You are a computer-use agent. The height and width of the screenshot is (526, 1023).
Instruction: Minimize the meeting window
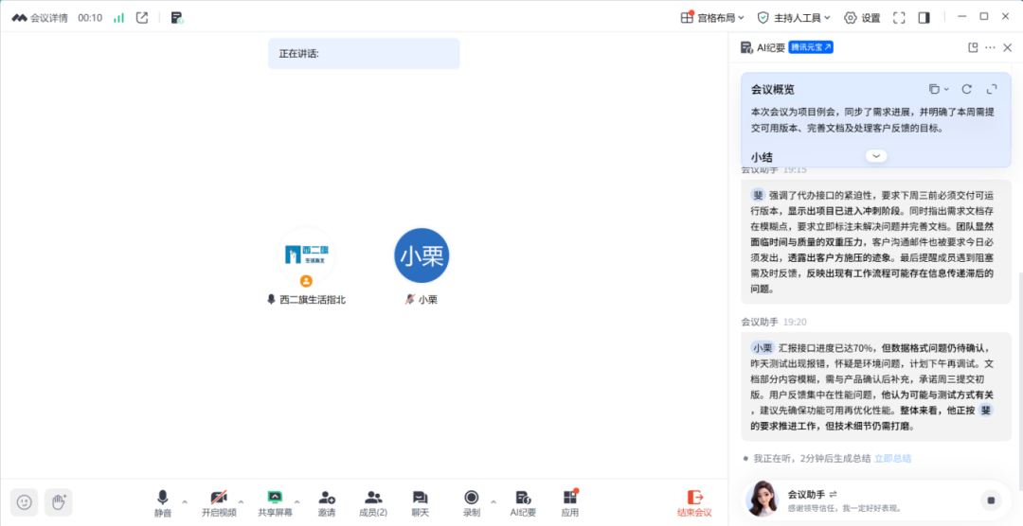point(961,16)
